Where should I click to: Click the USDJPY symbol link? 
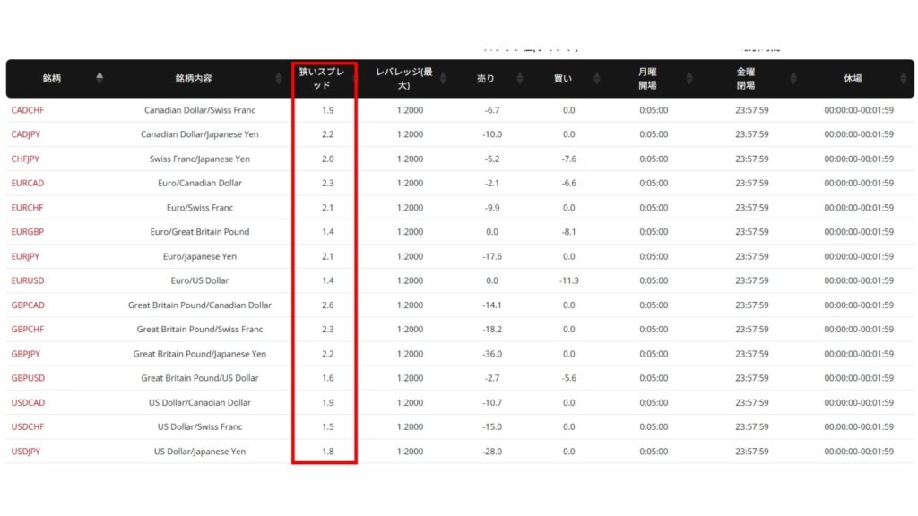[26, 451]
